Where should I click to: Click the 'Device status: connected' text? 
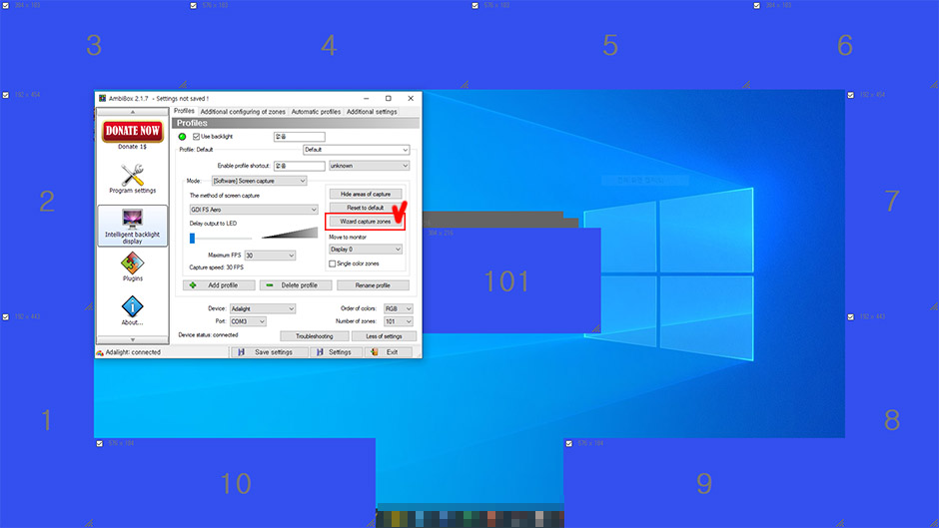click(x=208, y=335)
